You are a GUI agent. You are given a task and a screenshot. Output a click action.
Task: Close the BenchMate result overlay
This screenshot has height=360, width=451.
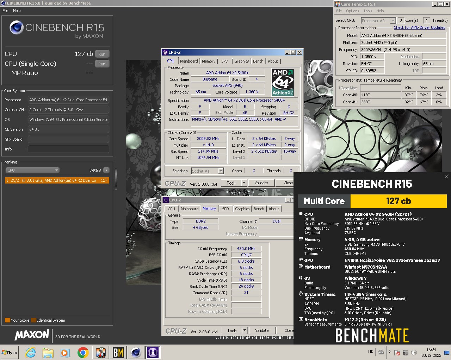tap(446, 176)
